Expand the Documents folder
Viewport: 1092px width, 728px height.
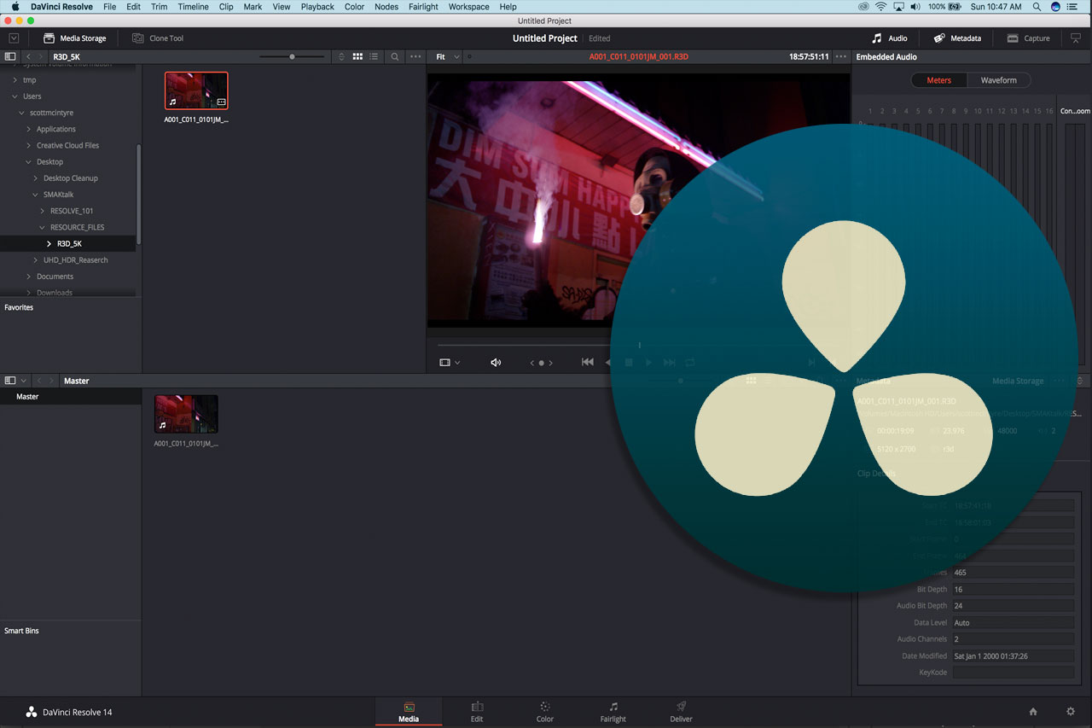coord(28,277)
